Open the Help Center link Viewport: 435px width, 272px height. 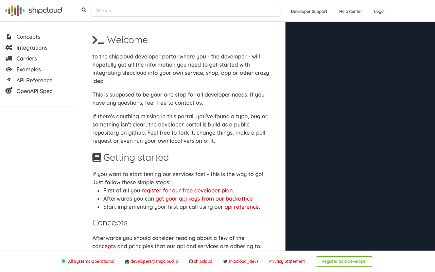[350, 11]
